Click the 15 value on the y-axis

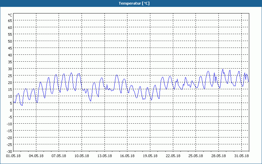tap(10, 90)
